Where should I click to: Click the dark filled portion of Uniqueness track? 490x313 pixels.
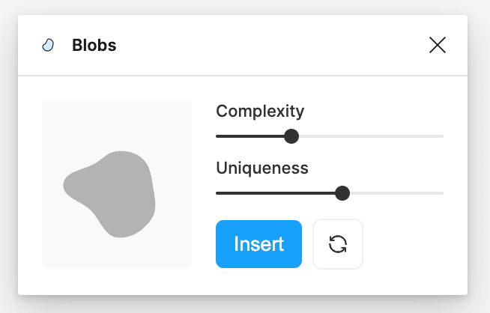coord(275,193)
